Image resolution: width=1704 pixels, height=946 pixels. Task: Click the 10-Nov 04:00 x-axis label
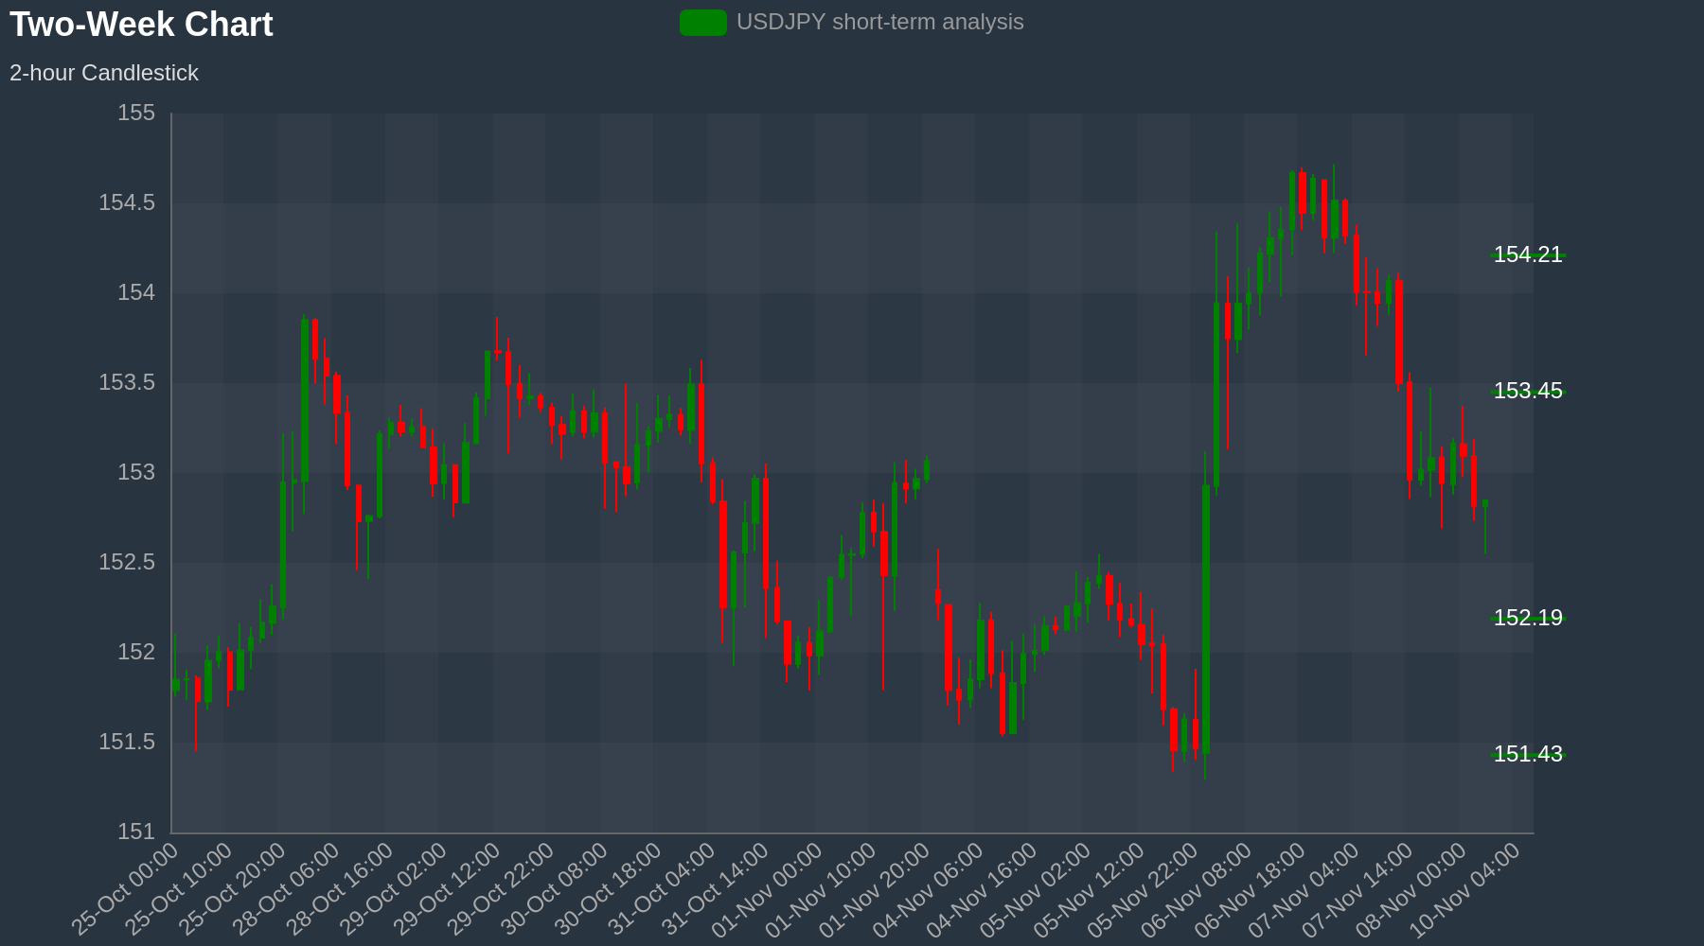1466,890
